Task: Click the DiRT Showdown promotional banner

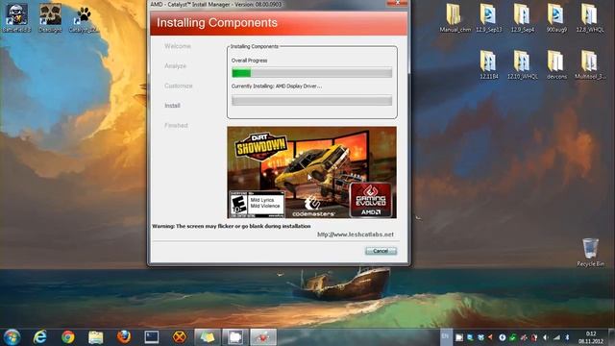Action: (311, 172)
